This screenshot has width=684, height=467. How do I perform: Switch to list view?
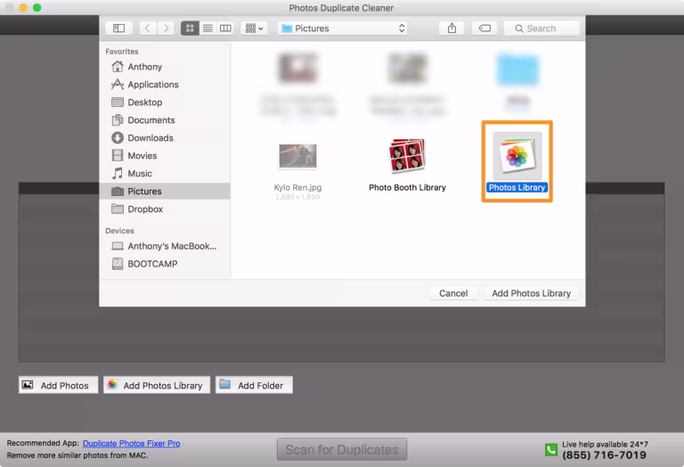(208, 29)
